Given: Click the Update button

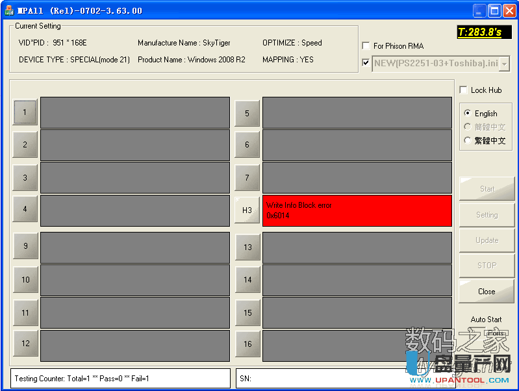Looking at the screenshot, I should [x=486, y=240].
